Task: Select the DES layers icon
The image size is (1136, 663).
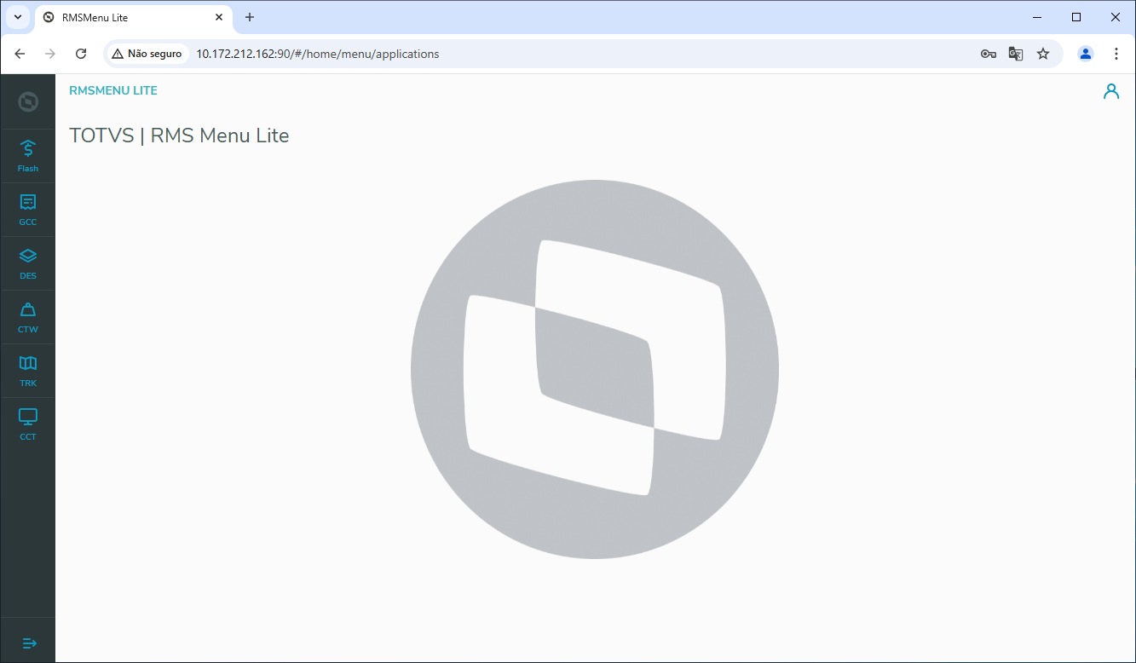Action: [27, 256]
